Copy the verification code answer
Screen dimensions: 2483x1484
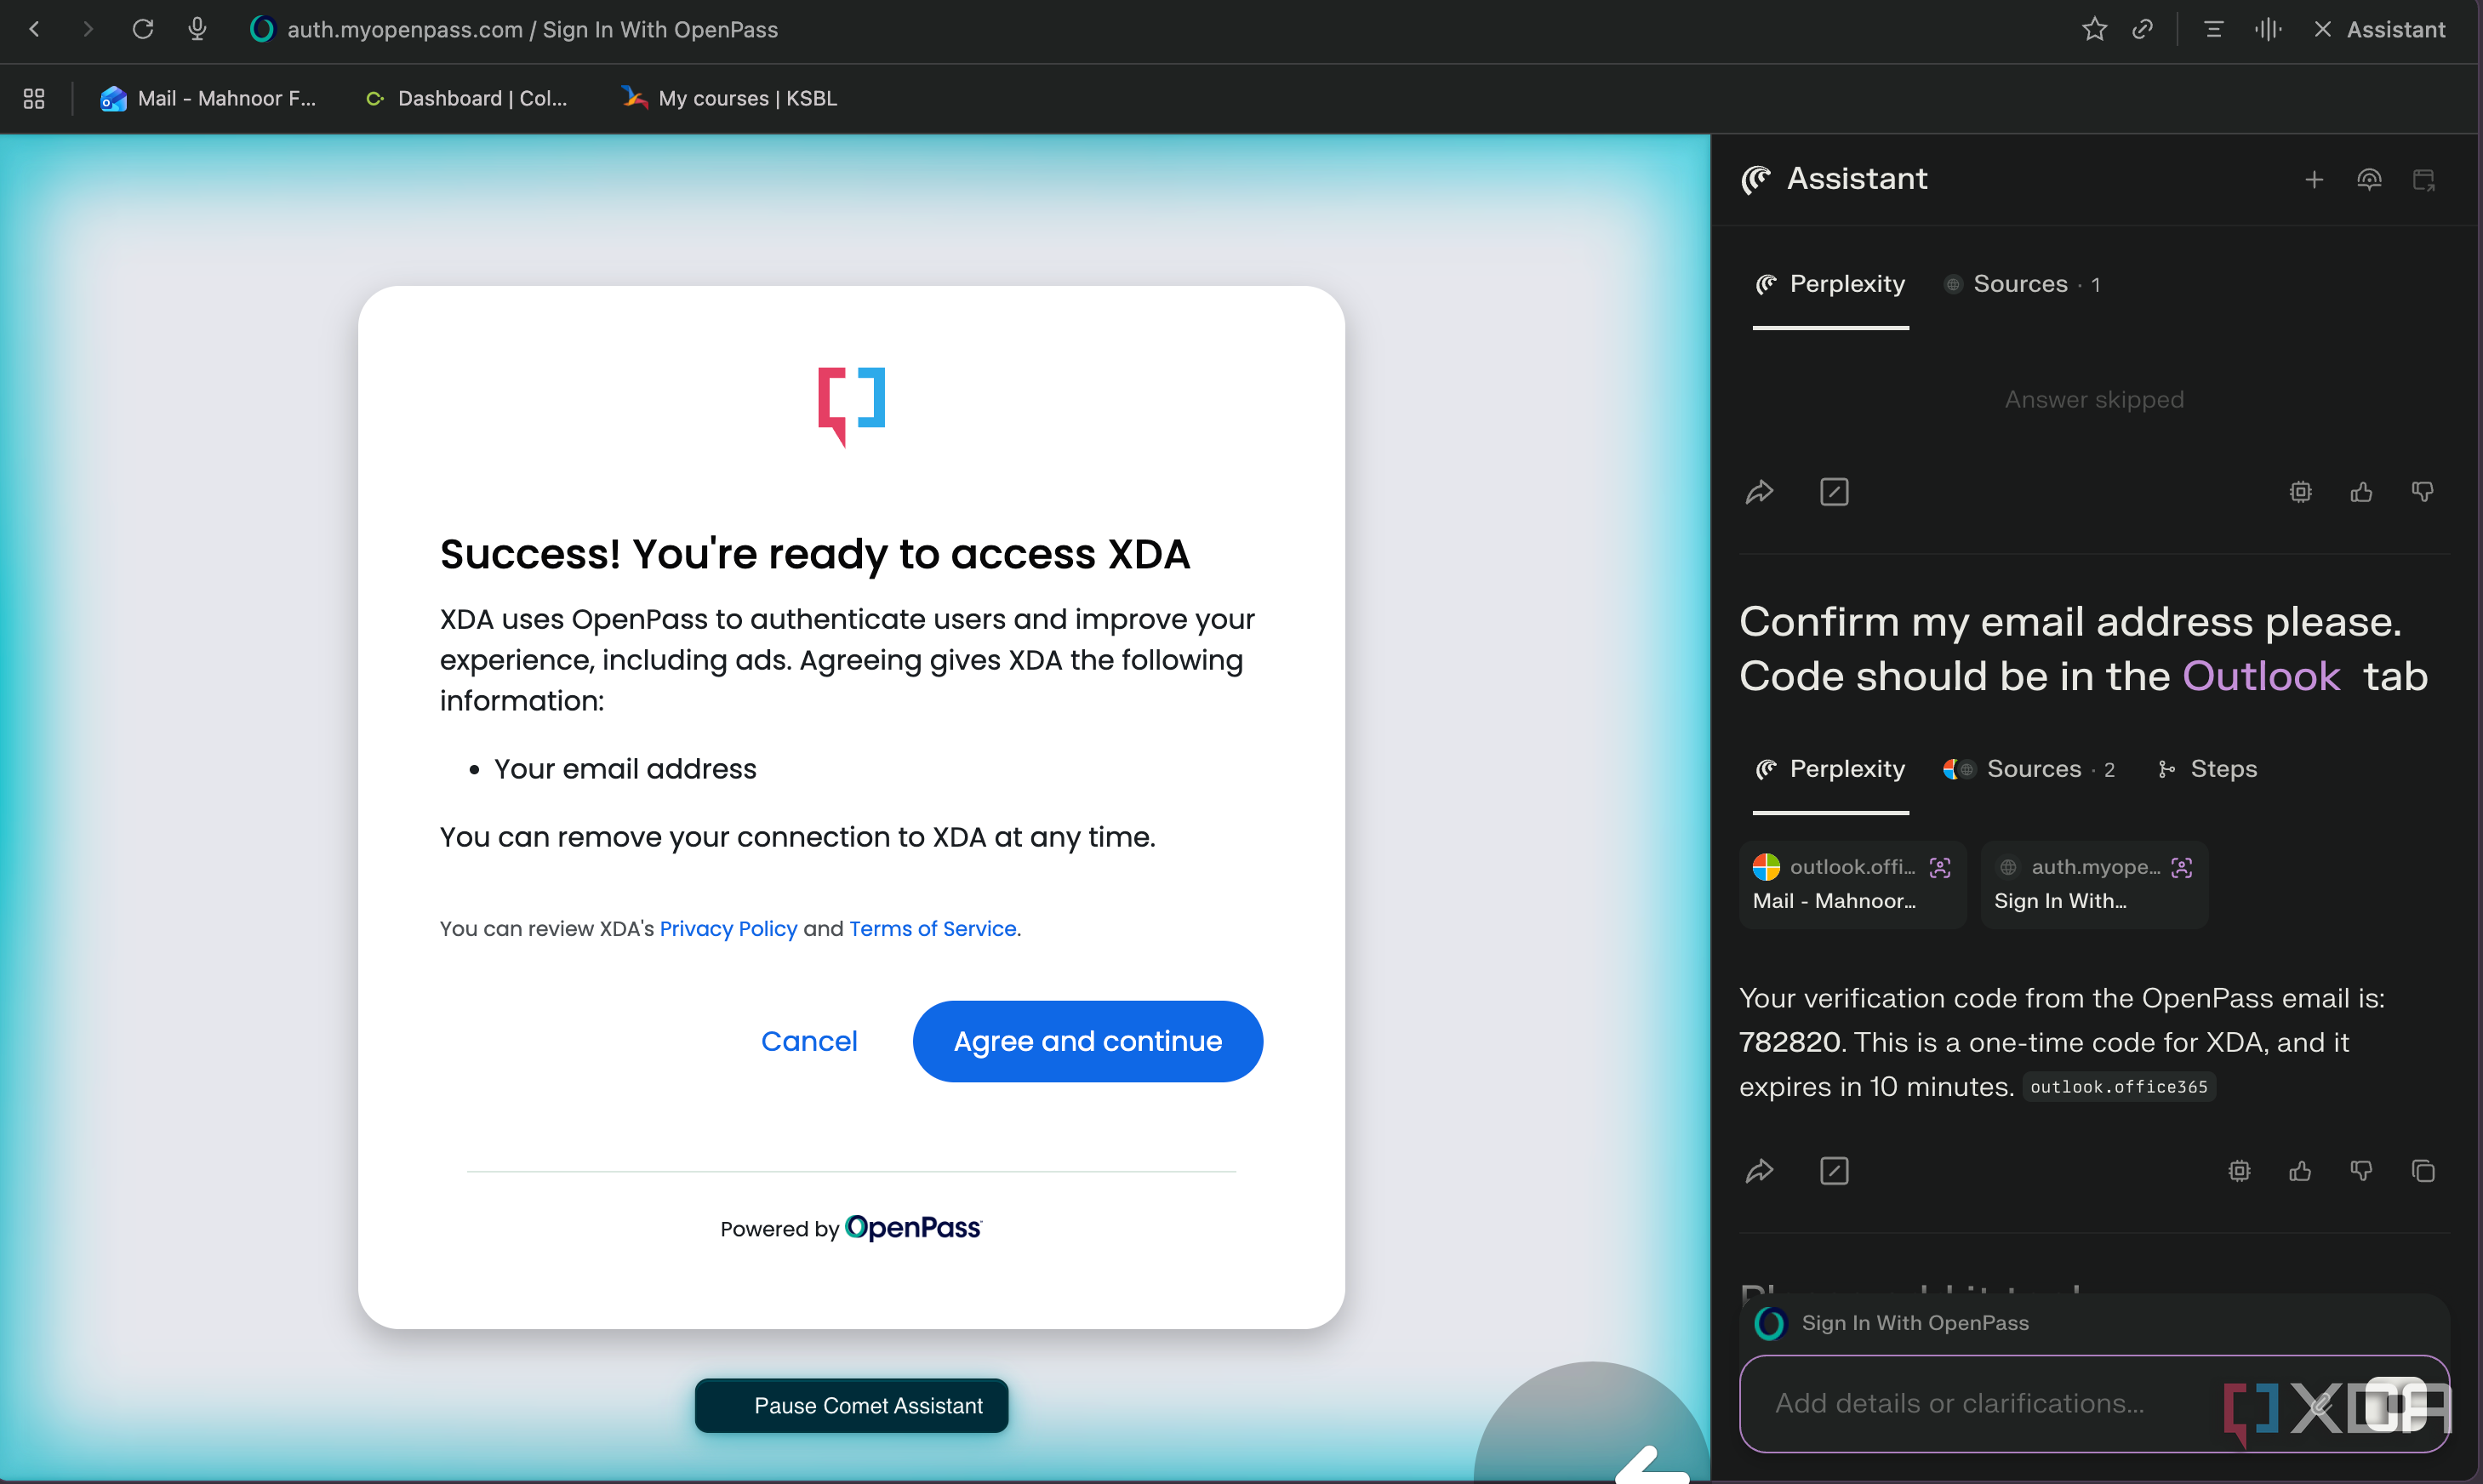point(2423,1171)
